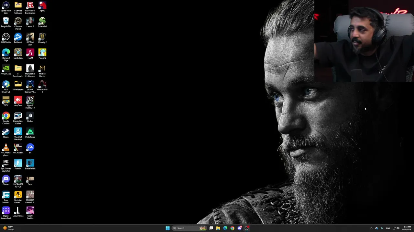Launch Mistfall Hunter from the desktop

point(42,71)
